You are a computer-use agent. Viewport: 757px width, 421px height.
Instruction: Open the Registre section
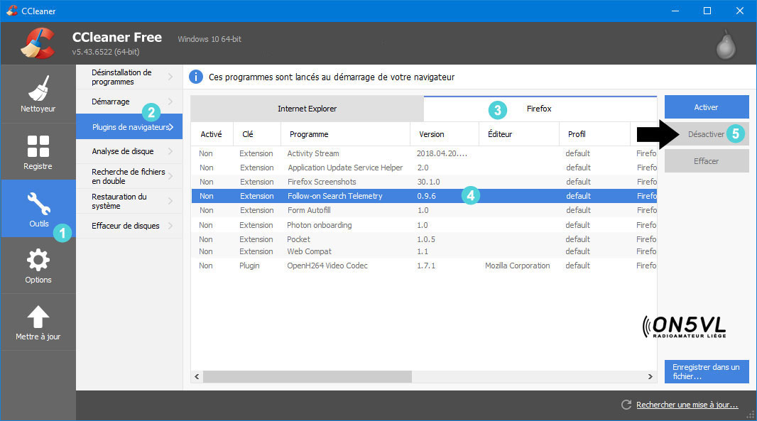[x=38, y=152]
